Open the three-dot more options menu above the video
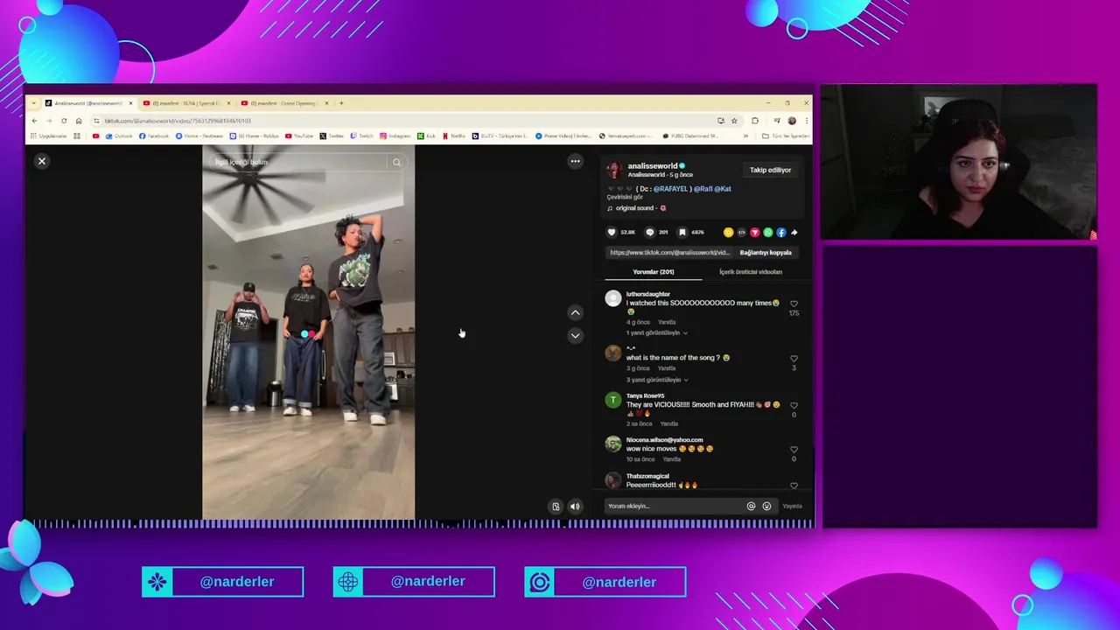This screenshot has width=1120, height=630. (x=575, y=161)
